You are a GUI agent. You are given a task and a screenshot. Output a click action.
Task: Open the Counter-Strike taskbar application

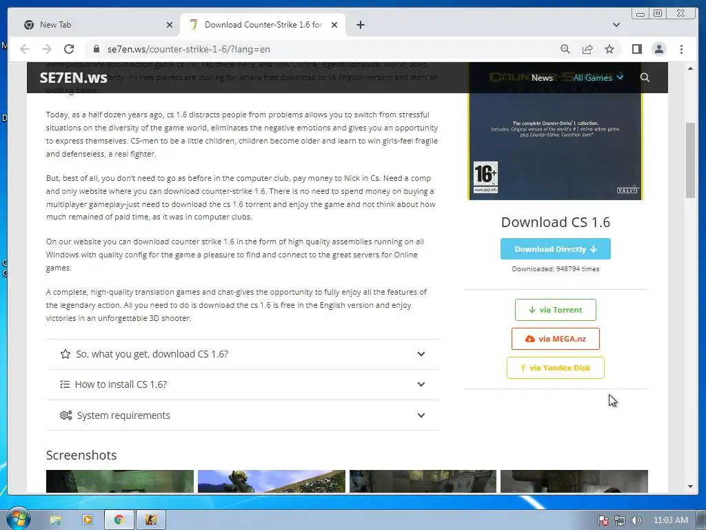click(151, 520)
